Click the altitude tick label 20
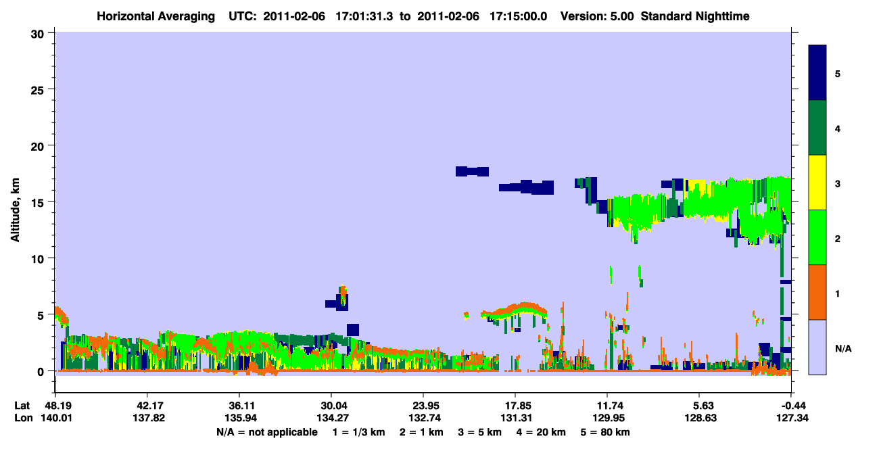The width and height of the screenshot is (879, 451). point(39,145)
